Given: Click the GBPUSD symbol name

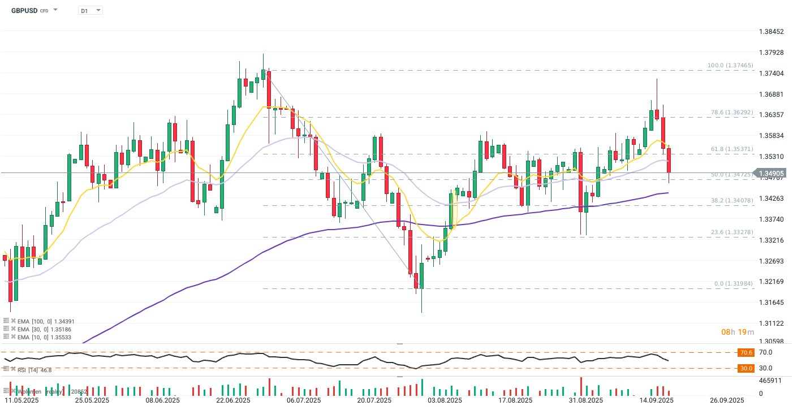Looking at the screenshot, I should tap(24, 10).
